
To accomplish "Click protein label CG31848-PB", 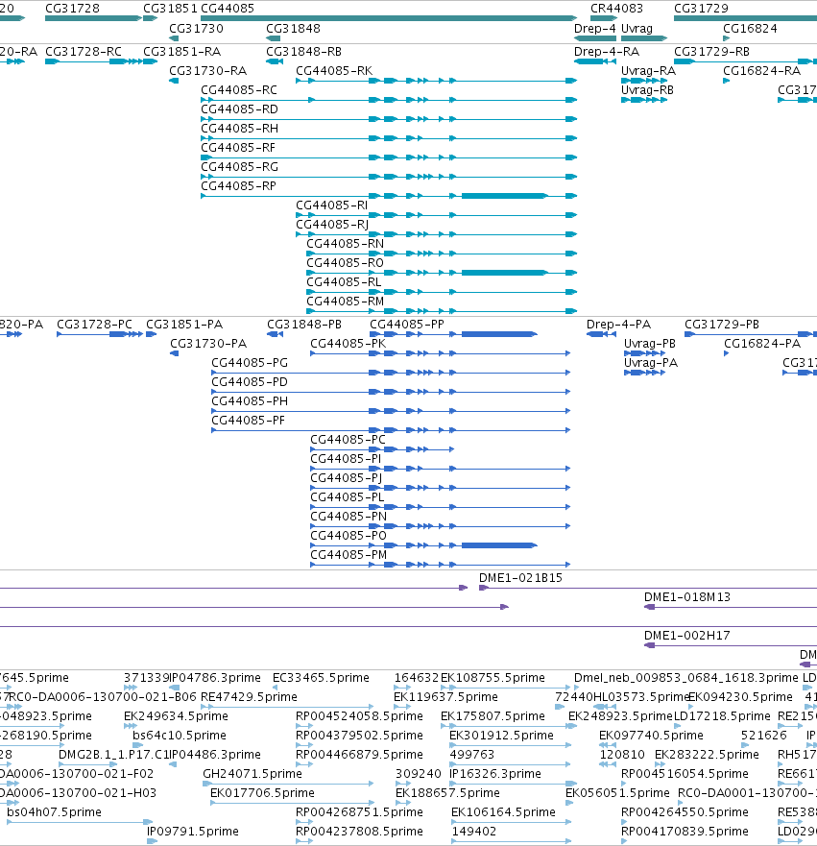I will click(304, 325).
